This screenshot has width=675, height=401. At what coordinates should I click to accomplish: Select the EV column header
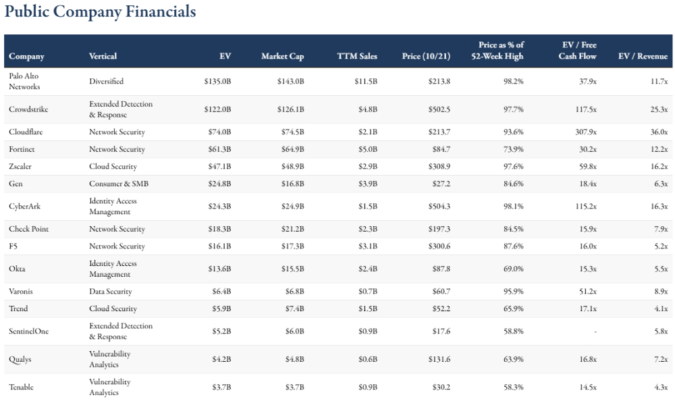[225, 56]
